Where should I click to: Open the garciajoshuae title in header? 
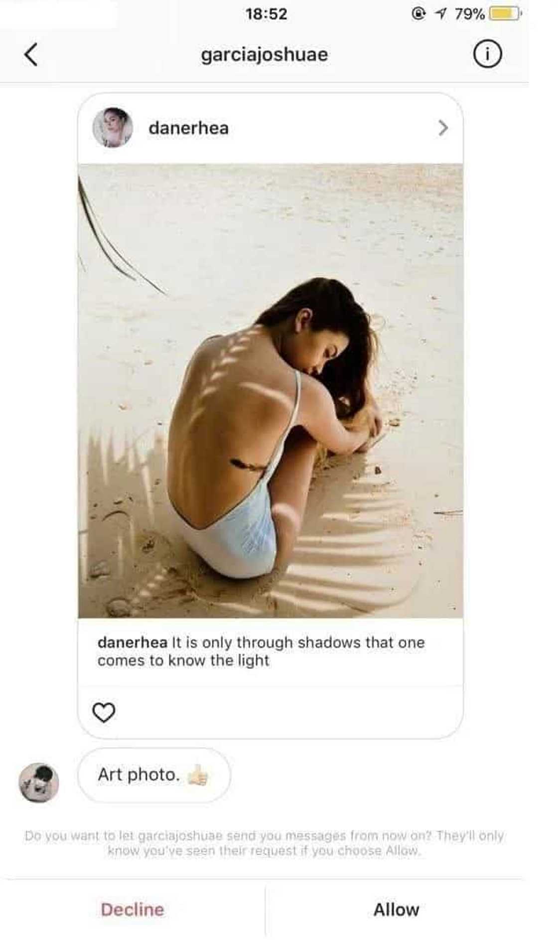265,54
